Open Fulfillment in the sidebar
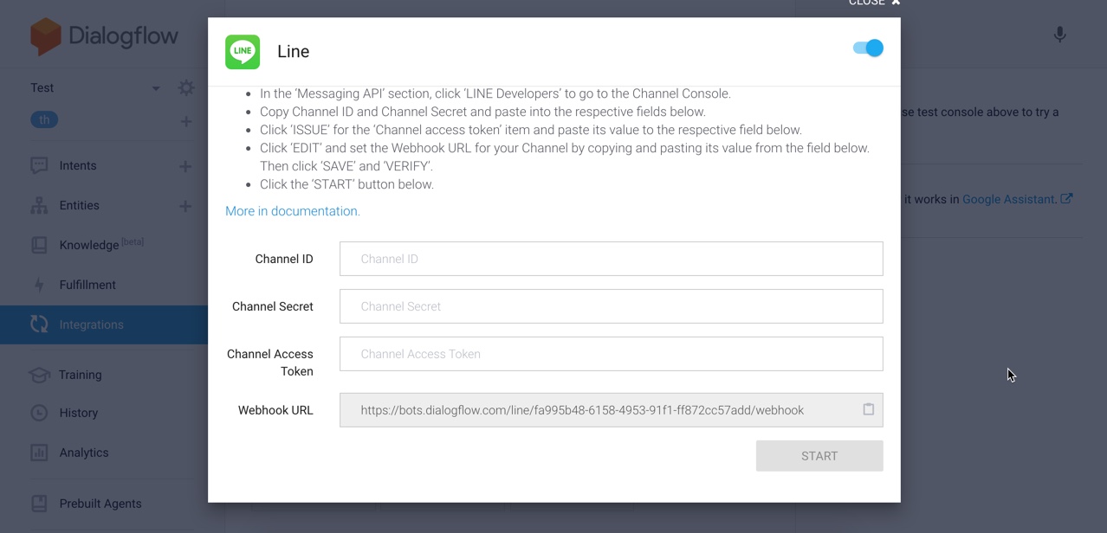The height and width of the screenshot is (533, 1107). [x=87, y=285]
